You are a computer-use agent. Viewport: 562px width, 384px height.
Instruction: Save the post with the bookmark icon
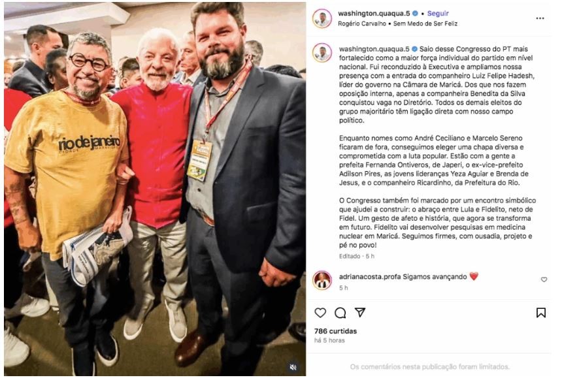point(541,313)
